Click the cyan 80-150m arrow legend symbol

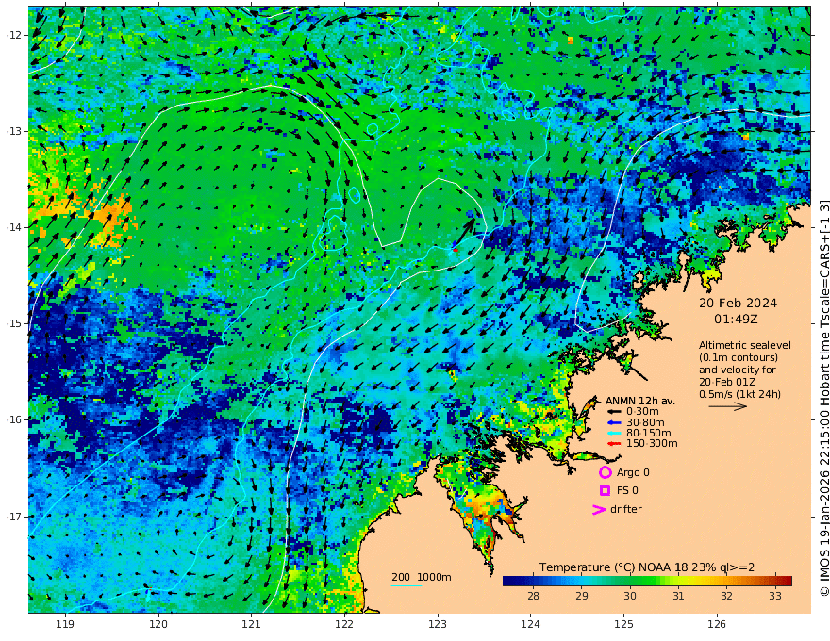[x=613, y=434]
